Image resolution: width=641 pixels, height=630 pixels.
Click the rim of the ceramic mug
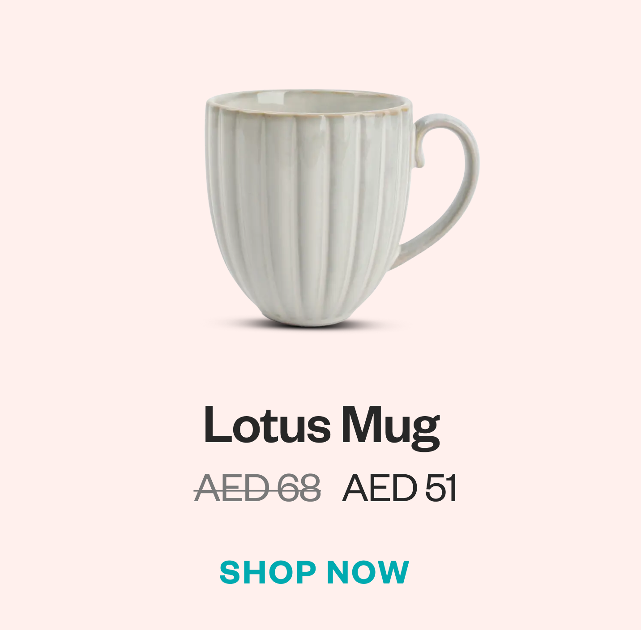(308, 103)
